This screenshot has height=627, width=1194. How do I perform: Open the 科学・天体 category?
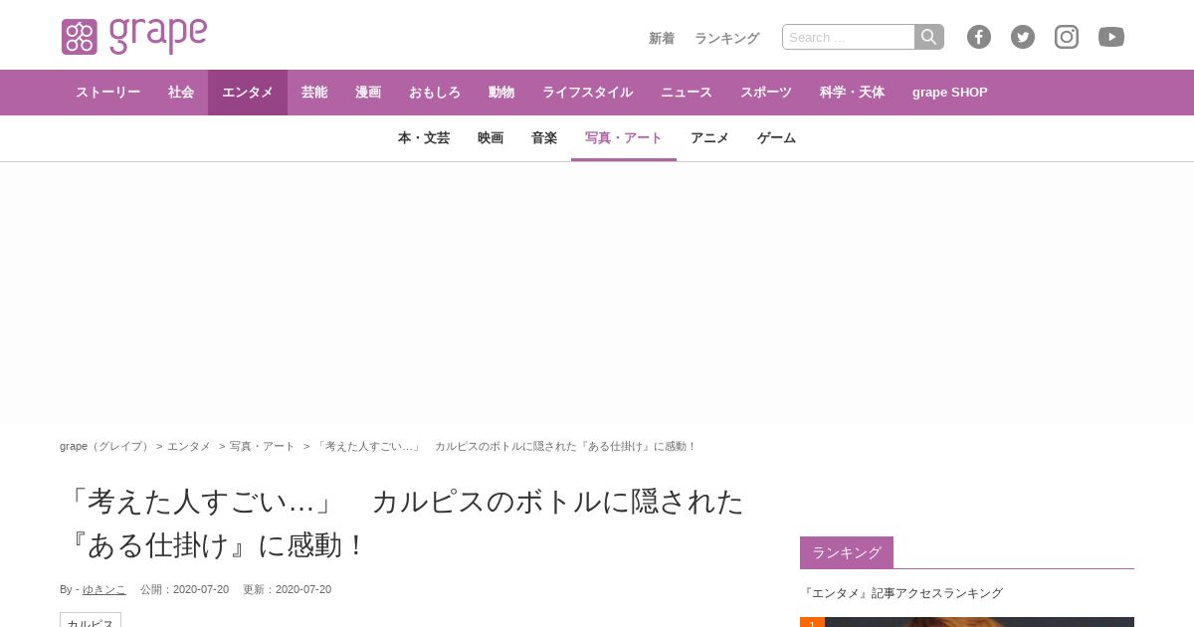coord(852,93)
